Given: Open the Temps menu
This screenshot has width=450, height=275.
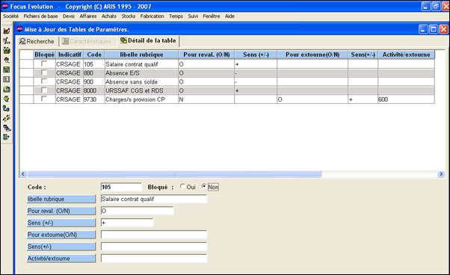Looking at the screenshot, I should [x=176, y=16].
